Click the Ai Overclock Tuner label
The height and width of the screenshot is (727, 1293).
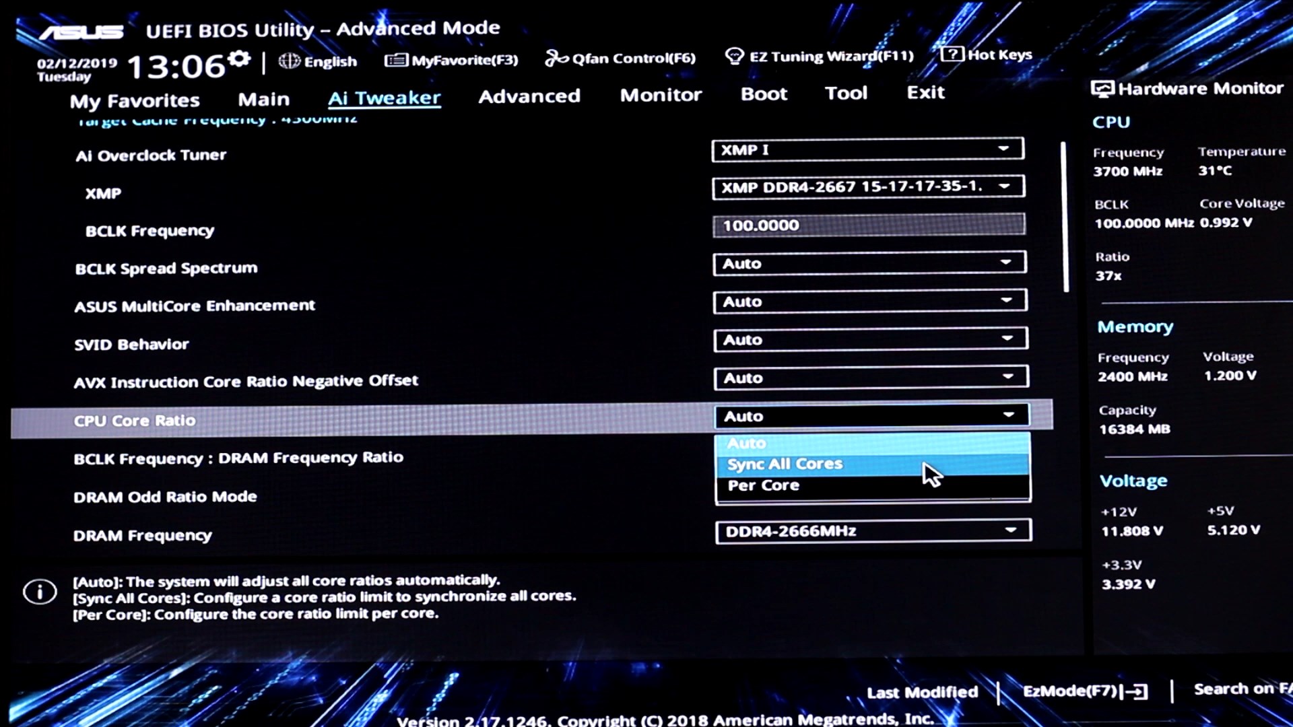coord(151,155)
